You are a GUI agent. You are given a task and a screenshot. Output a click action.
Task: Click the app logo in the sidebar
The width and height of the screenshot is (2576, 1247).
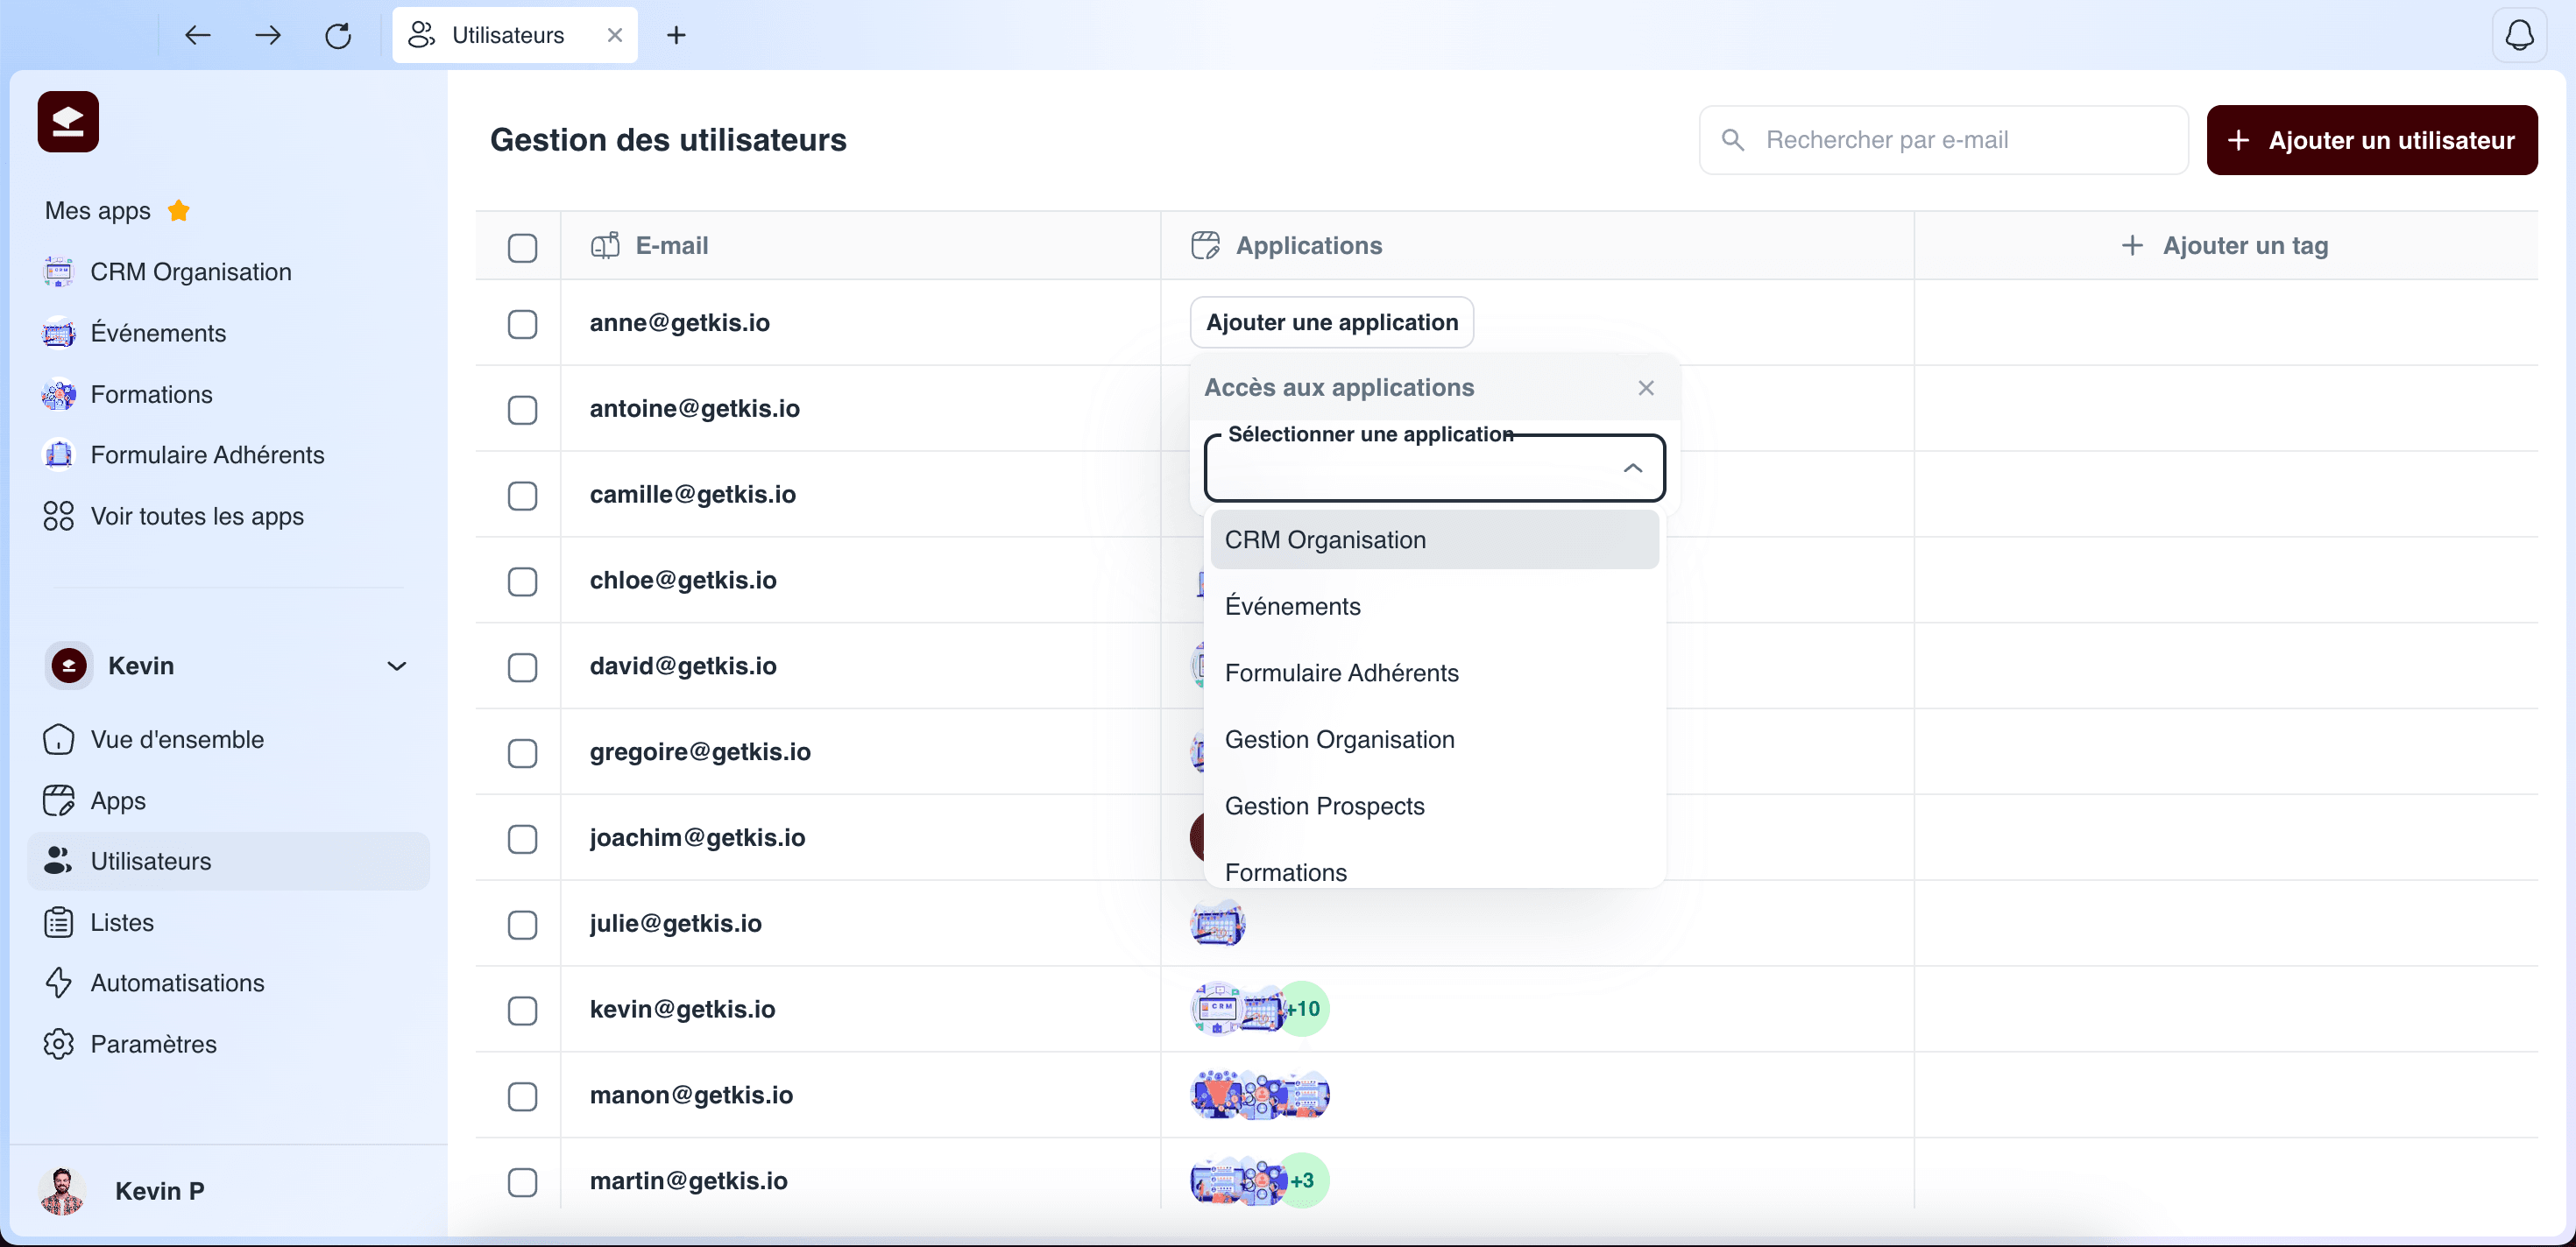[x=68, y=122]
